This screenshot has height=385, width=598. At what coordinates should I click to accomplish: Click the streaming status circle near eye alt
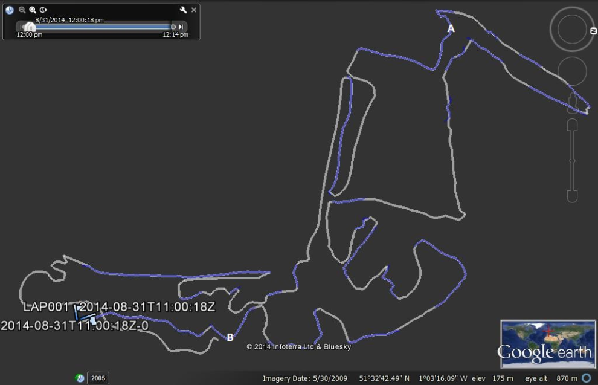tap(586, 378)
